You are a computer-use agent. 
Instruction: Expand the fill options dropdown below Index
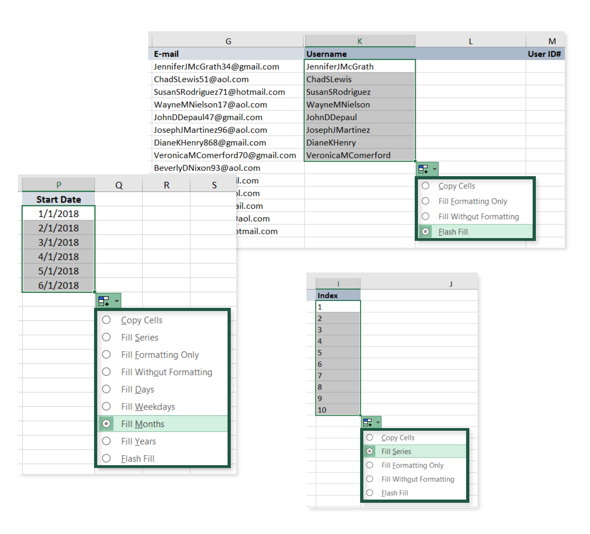(x=378, y=422)
